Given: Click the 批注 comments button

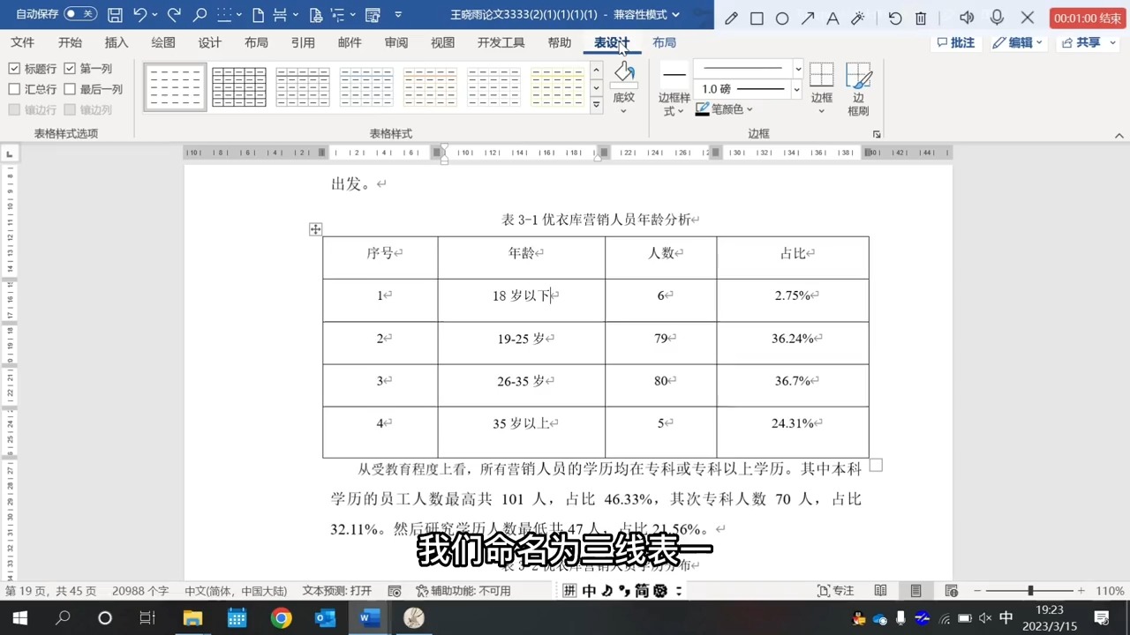Looking at the screenshot, I should click(956, 42).
